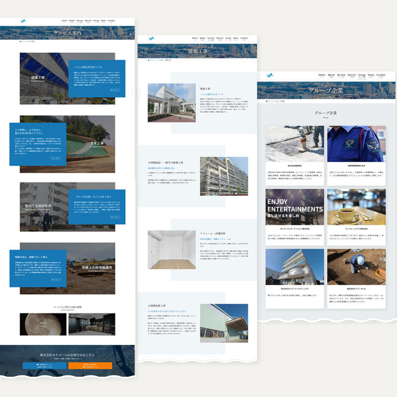397x397 pixels.
Task: Click the ホーム breadcrumb link on the Group page
Action: (x=270, y=101)
